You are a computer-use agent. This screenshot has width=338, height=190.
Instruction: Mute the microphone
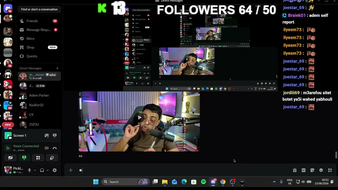click(x=30, y=170)
